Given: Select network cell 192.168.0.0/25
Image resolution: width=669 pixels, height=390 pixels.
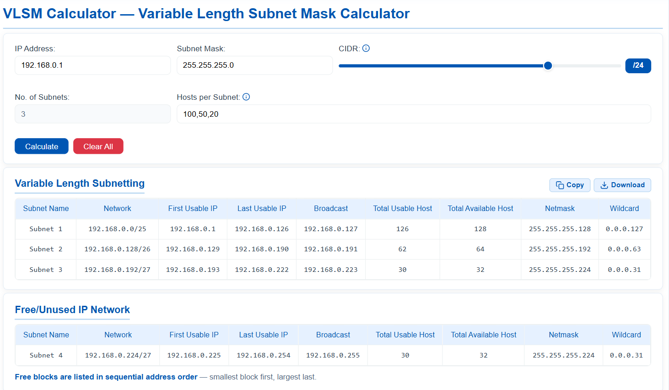Looking at the screenshot, I should click(117, 229).
